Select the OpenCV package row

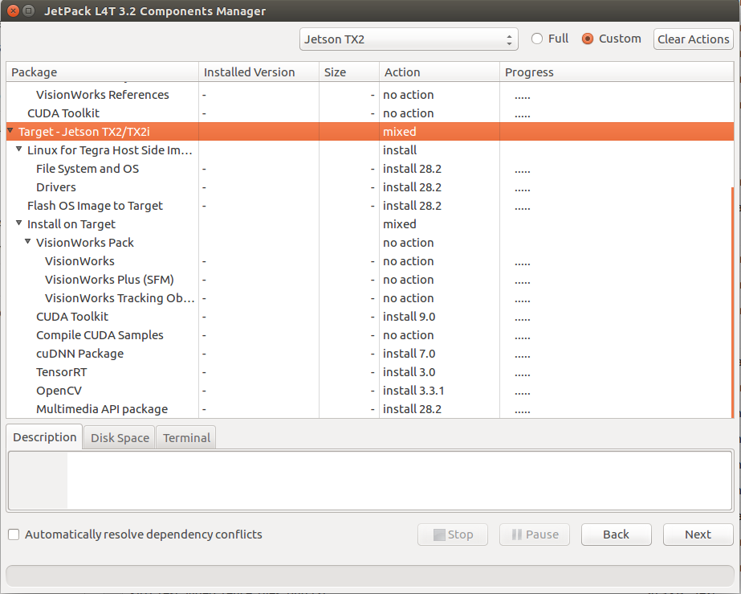coord(368,391)
